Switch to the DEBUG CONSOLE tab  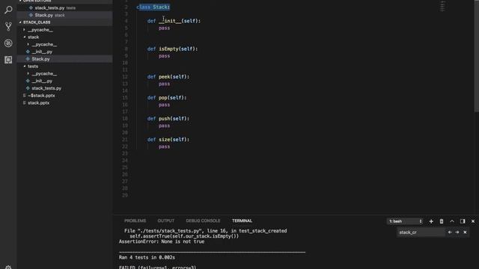(203, 221)
